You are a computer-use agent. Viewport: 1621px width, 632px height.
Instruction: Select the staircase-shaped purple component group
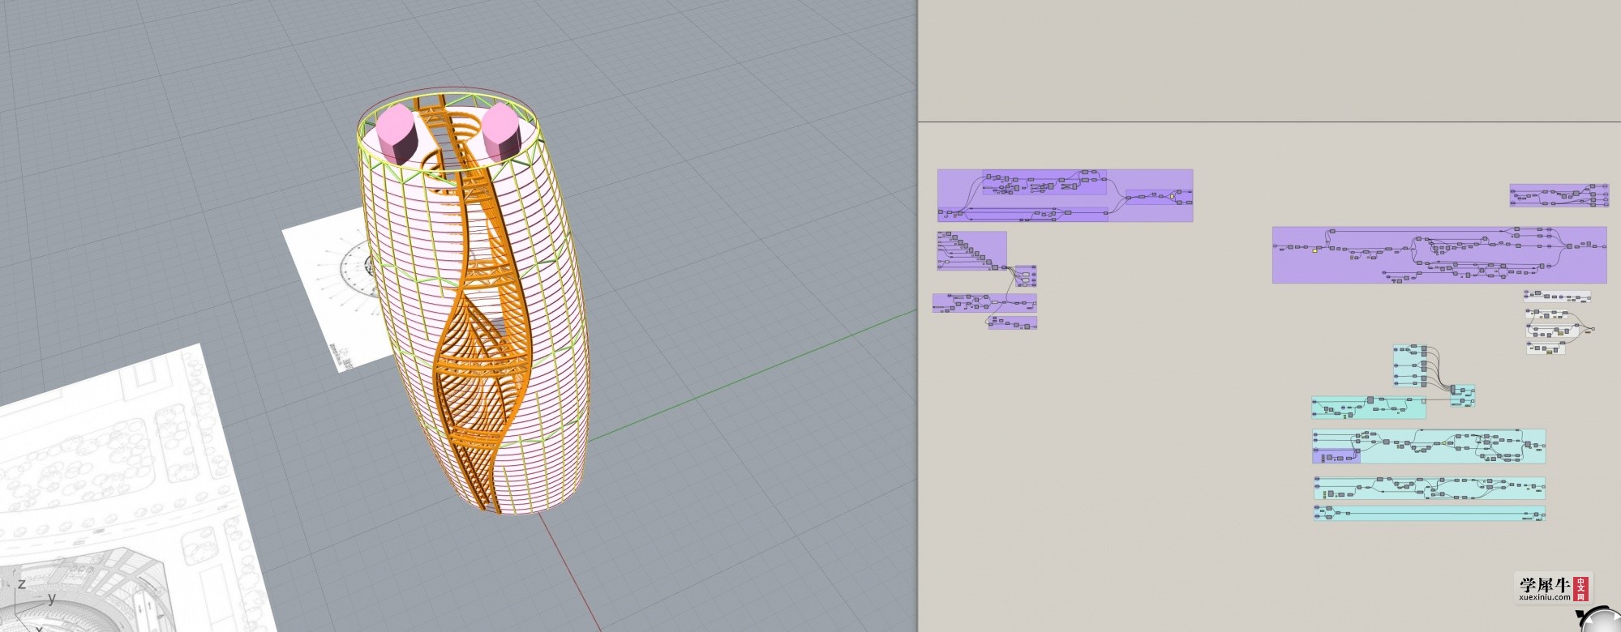pos(971,250)
